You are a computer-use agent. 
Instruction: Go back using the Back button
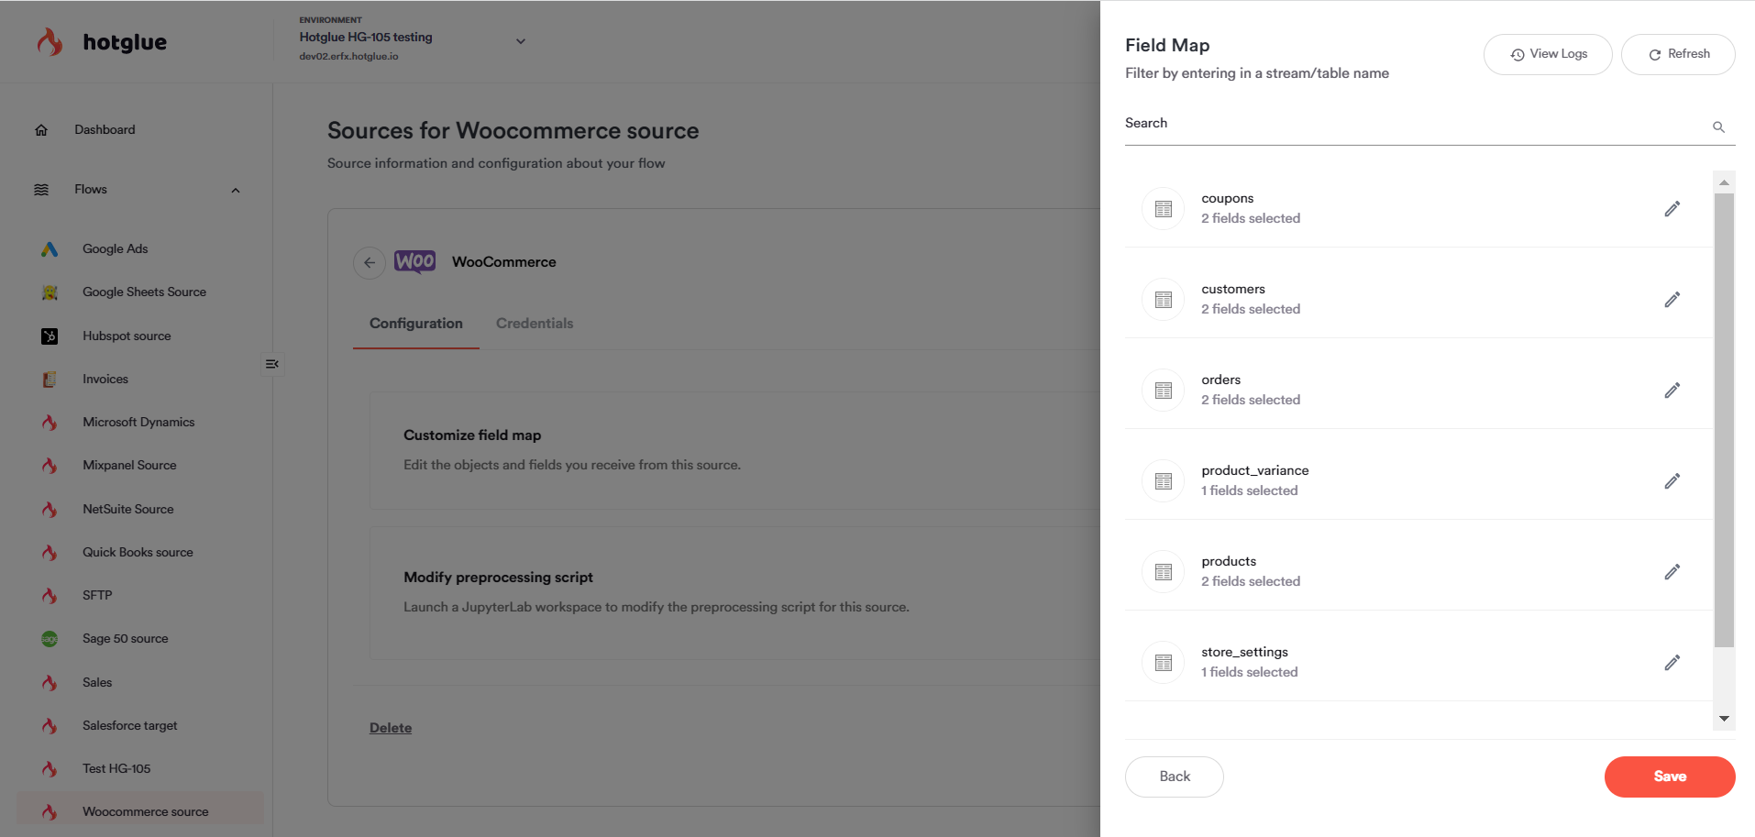1174,776
